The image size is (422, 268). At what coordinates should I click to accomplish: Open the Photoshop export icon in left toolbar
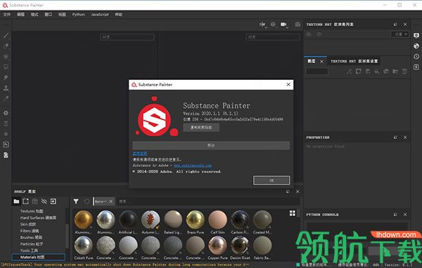point(6,145)
